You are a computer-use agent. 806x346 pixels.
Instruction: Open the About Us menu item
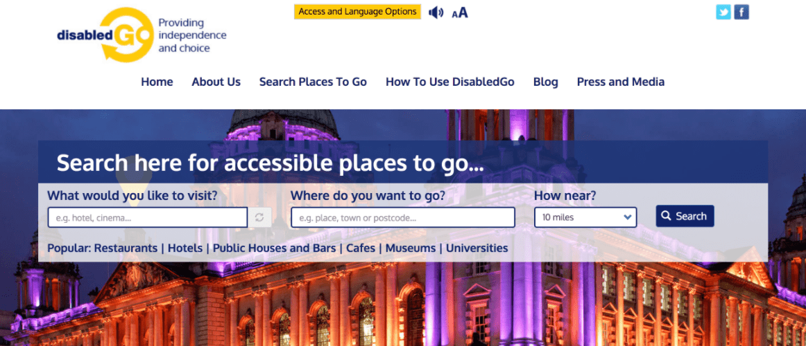tap(216, 82)
